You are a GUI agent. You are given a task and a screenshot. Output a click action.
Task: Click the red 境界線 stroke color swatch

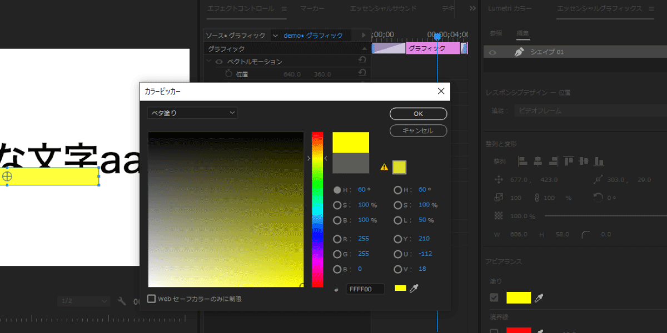pyautogui.click(x=519, y=331)
